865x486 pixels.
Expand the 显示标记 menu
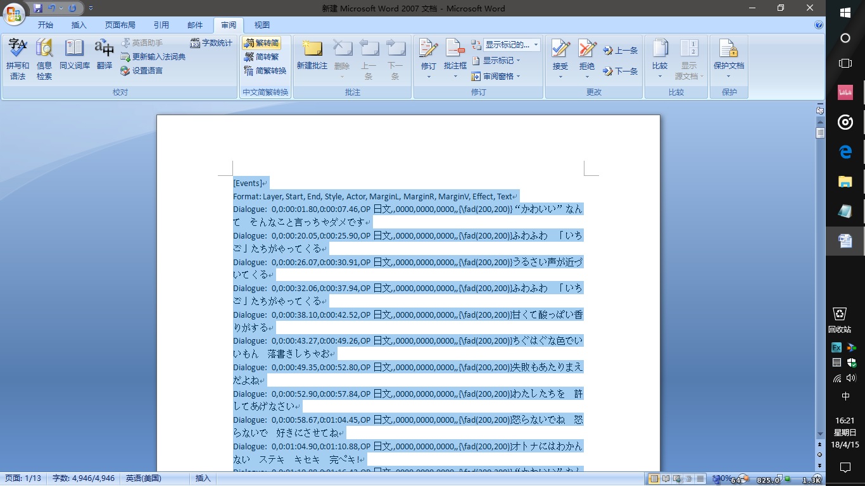(496, 61)
